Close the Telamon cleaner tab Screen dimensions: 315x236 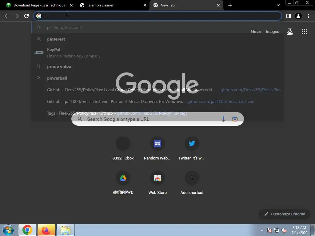(x=145, y=5)
